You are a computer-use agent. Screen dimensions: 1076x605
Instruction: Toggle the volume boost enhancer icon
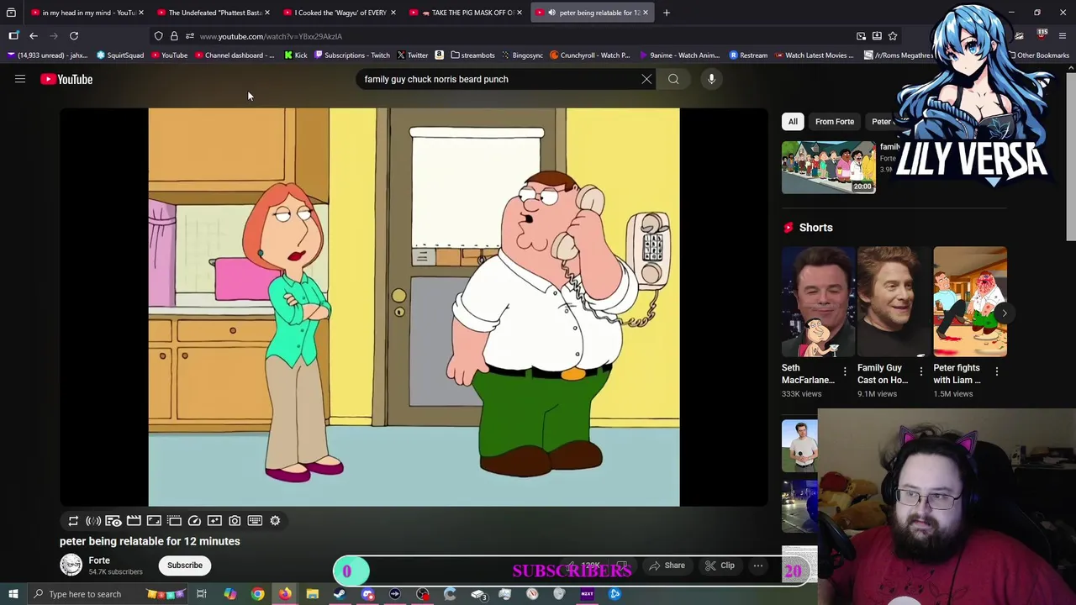coord(93,521)
